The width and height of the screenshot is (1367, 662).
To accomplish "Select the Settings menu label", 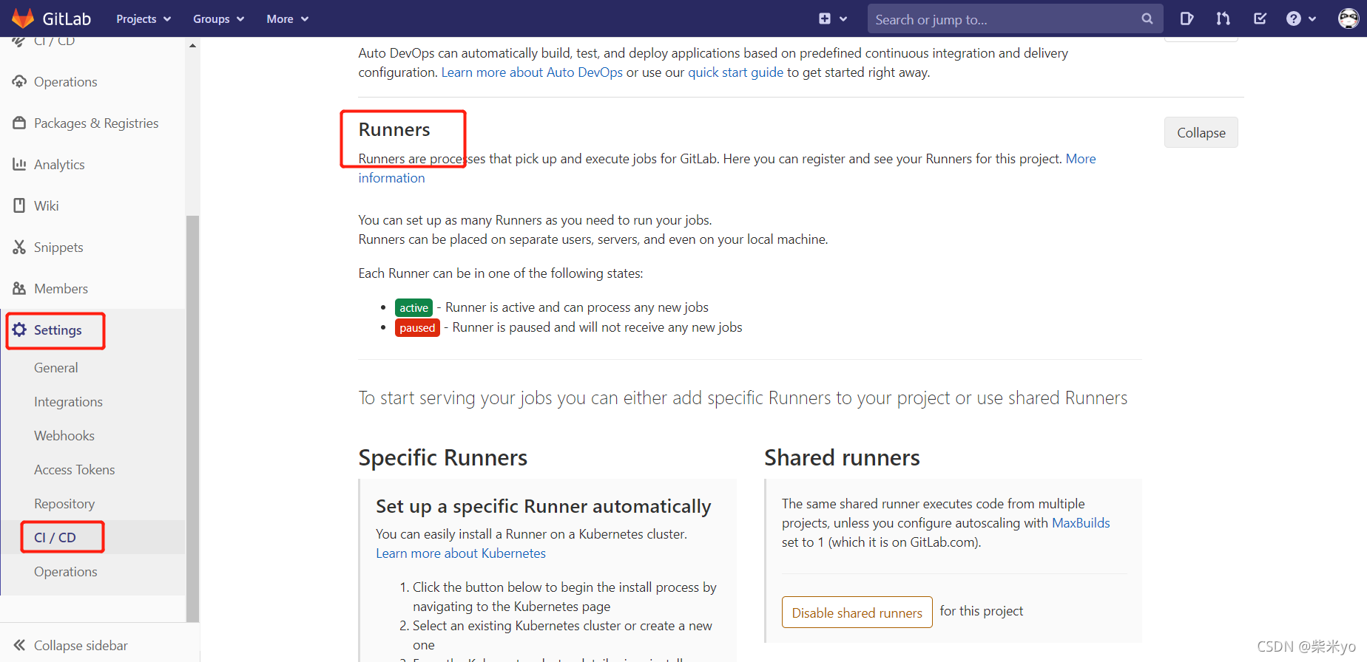I will coord(58,330).
